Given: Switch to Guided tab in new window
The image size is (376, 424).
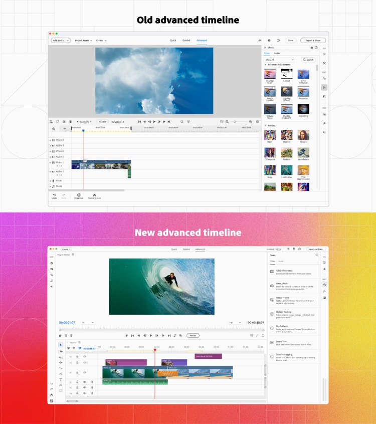Looking at the screenshot, I should (x=186, y=249).
